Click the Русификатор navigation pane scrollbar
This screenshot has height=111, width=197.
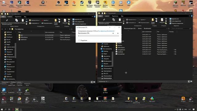(x=15, y=51)
